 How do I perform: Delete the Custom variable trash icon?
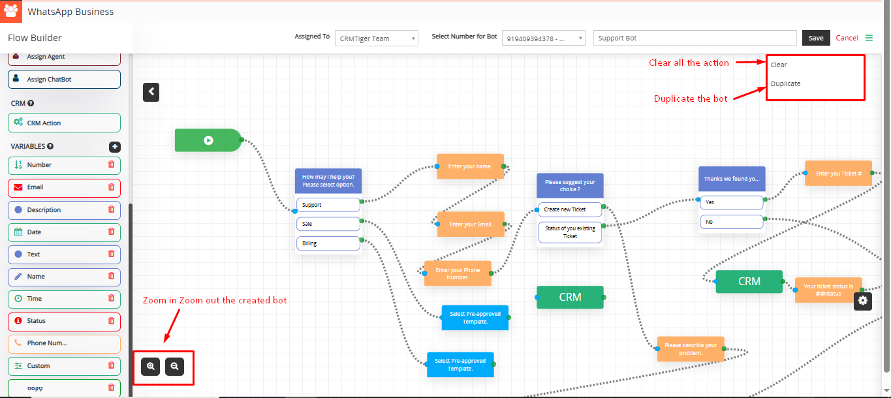pos(111,365)
